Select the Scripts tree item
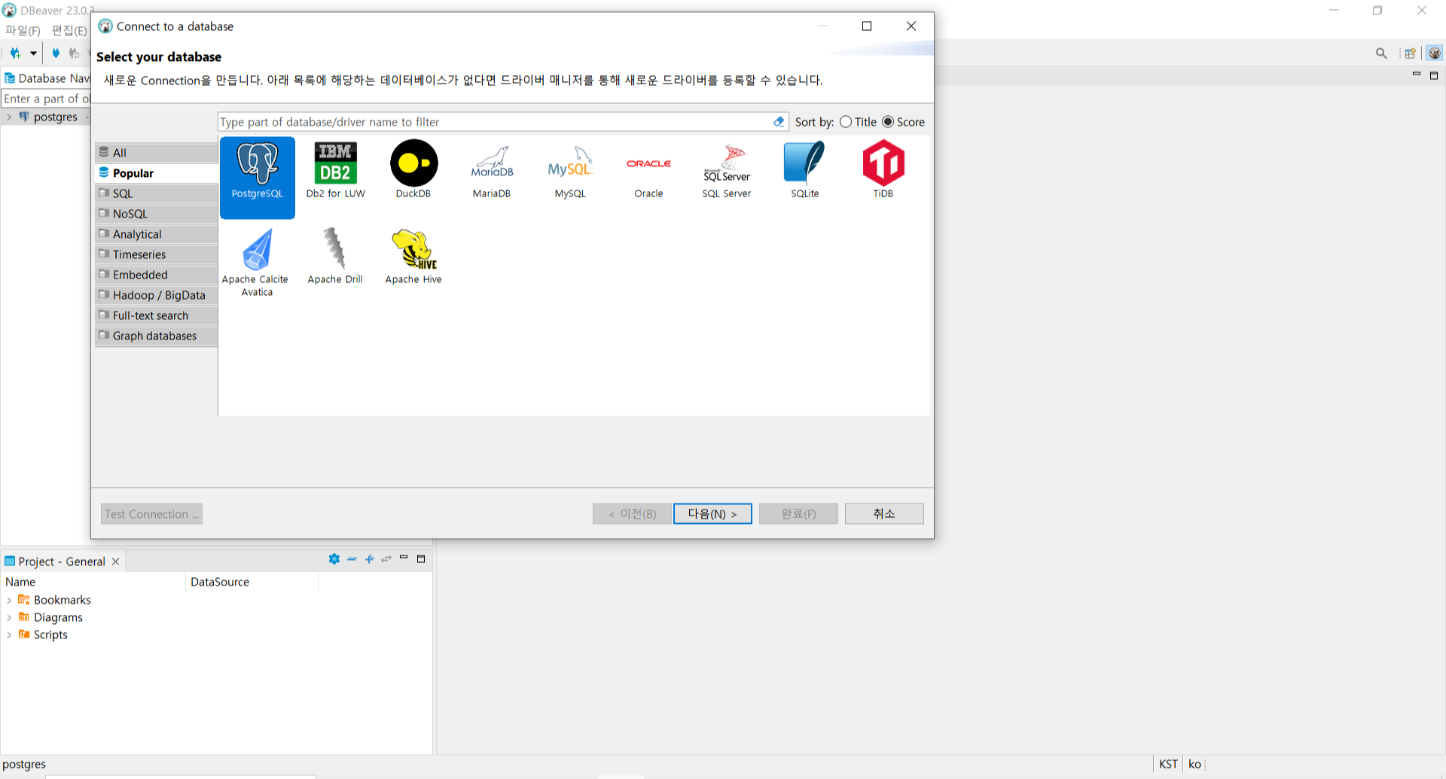1446x779 pixels. point(50,634)
